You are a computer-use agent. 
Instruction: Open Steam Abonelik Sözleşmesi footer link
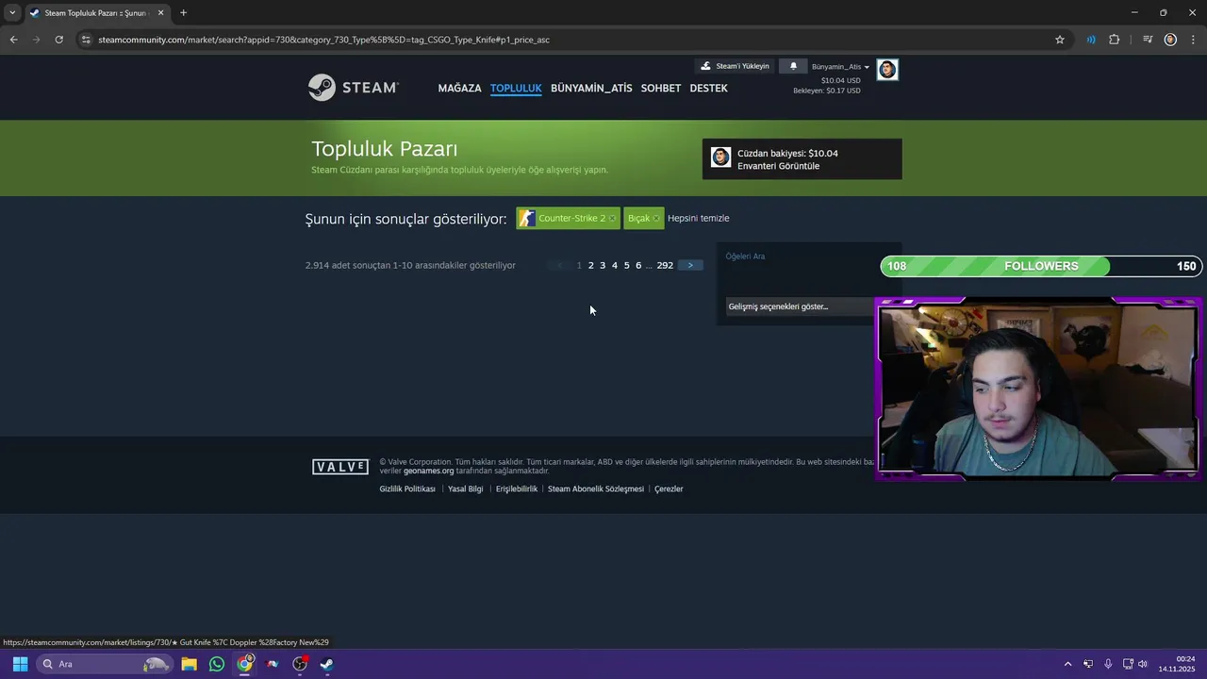596,489
